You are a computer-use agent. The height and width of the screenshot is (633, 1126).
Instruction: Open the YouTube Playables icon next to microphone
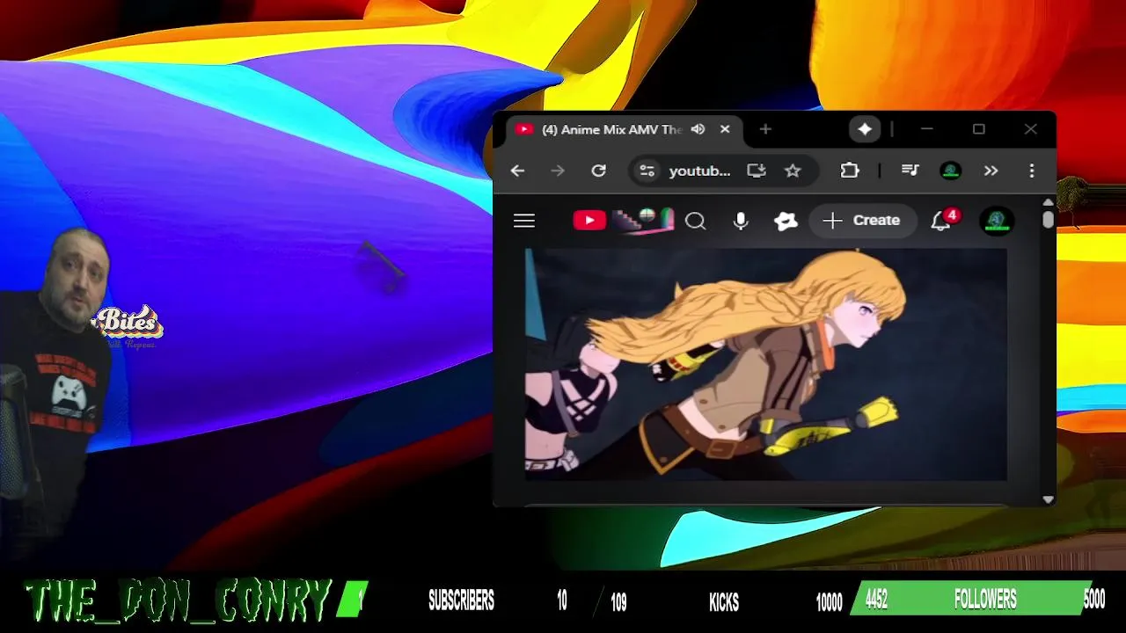tap(786, 221)
